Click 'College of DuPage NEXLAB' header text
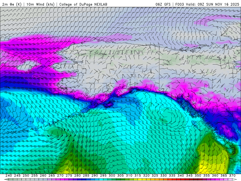This screenshot has height=181, width=241. click(83, 5)
